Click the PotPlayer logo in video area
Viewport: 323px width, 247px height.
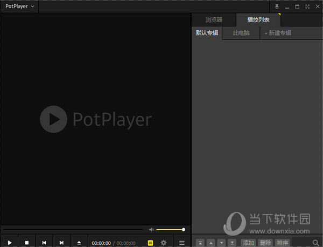click(x=96, y=119)
